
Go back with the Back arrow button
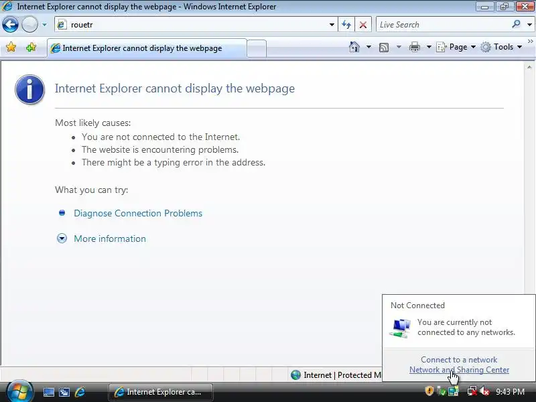pos(10,25)
